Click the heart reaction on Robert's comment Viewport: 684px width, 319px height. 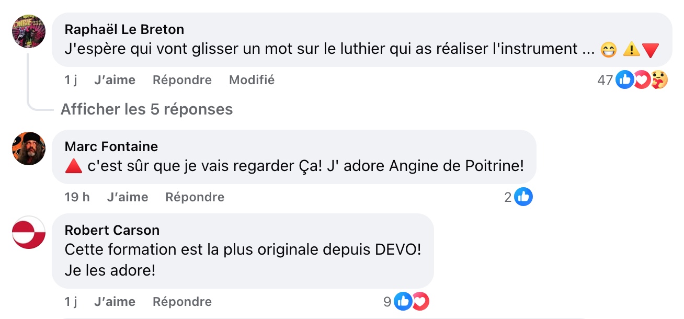point(420,302)
